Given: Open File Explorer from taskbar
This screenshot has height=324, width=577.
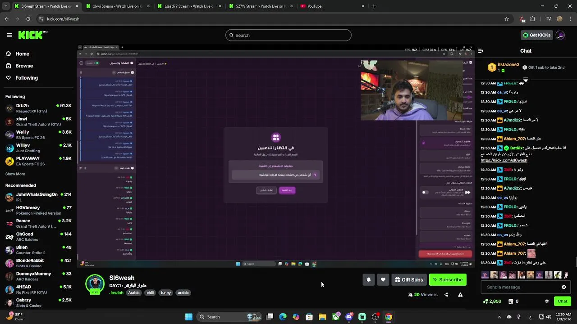Looking at the screenshot, I should [x=322, y=317].
